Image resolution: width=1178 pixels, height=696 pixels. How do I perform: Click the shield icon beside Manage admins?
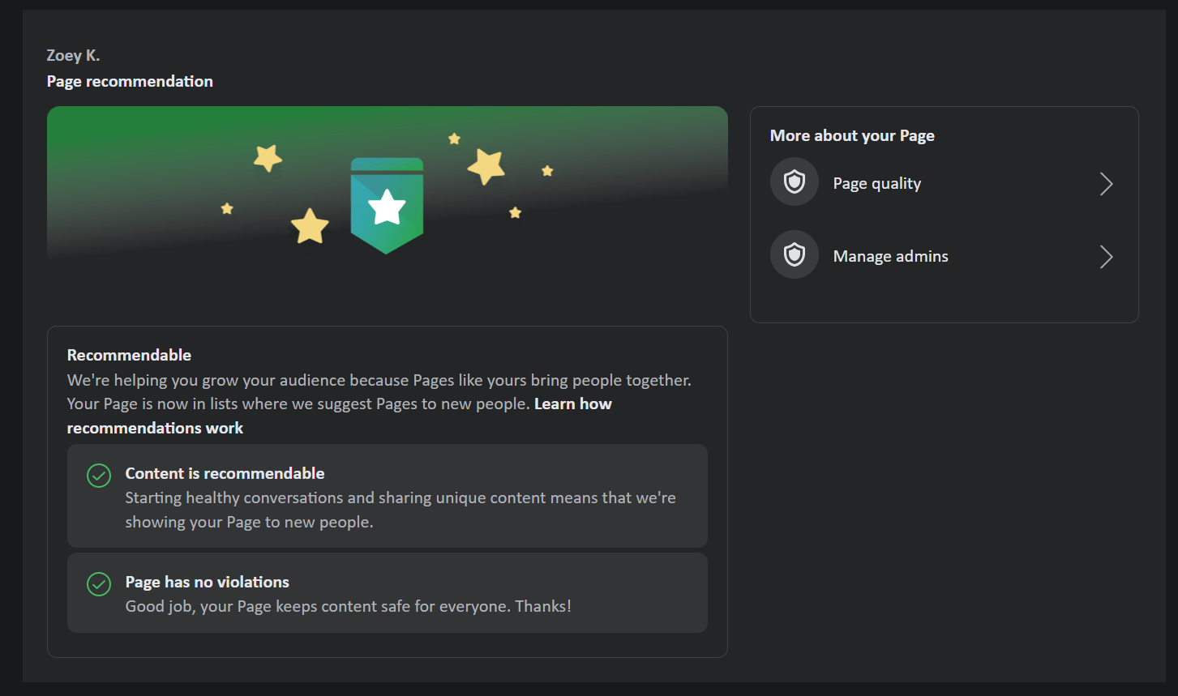(x=794, y=255)
